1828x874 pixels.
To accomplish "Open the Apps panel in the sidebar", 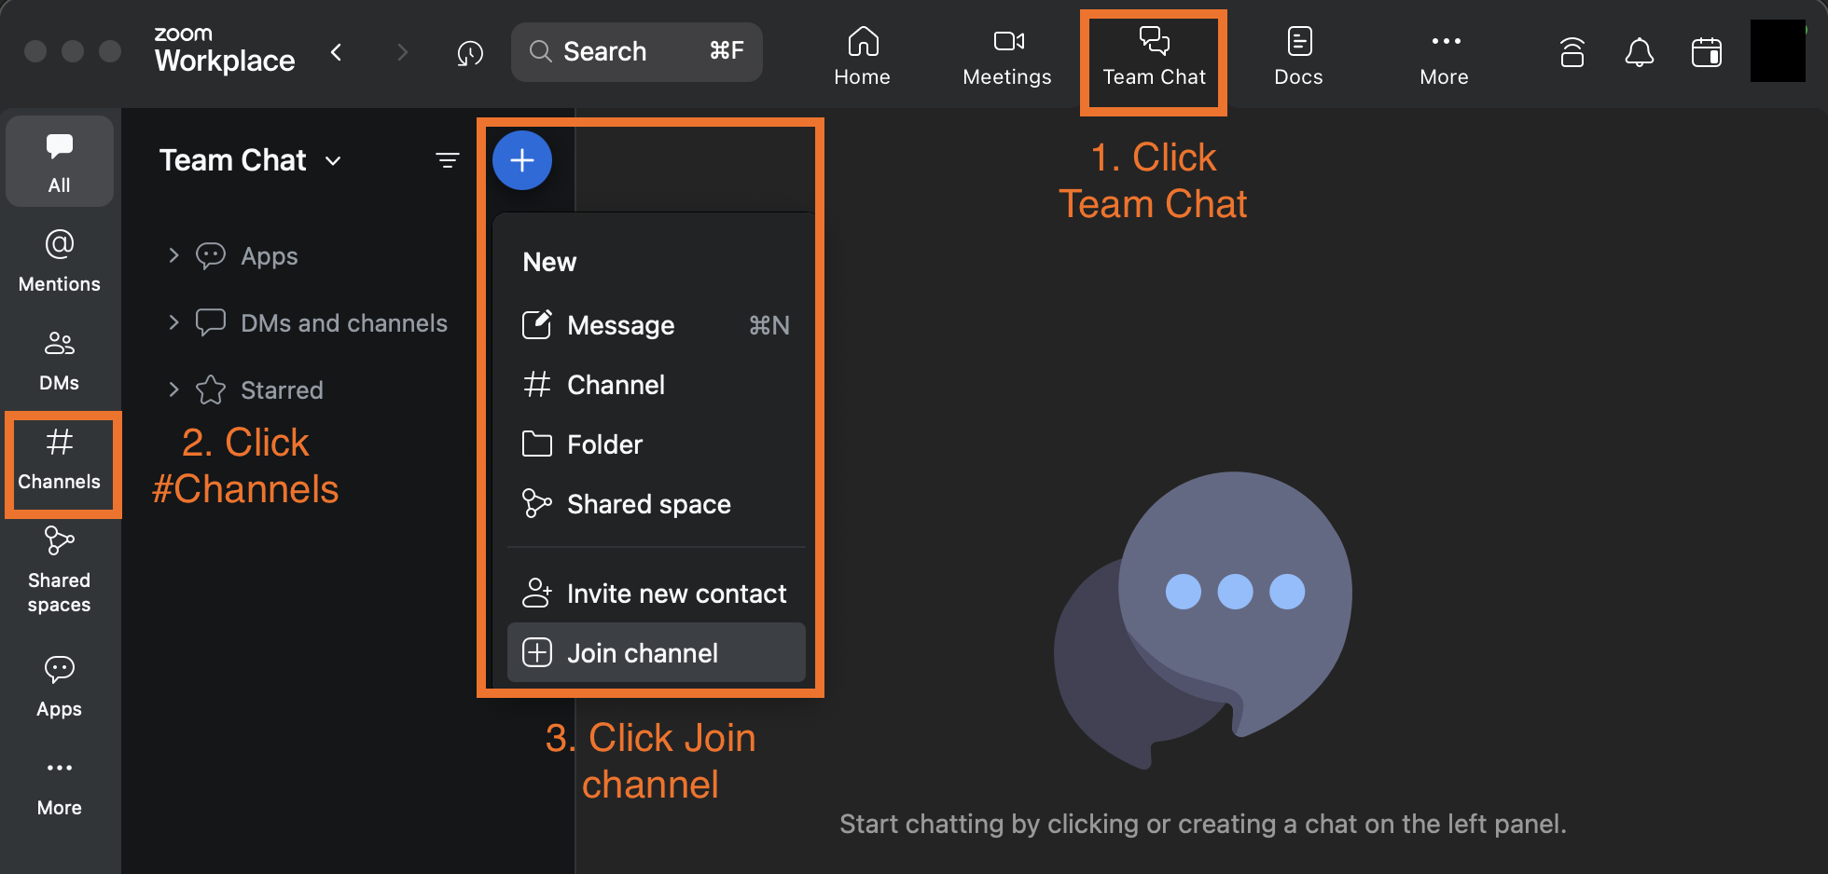I will pyautogui.click(x=59, y=686).
